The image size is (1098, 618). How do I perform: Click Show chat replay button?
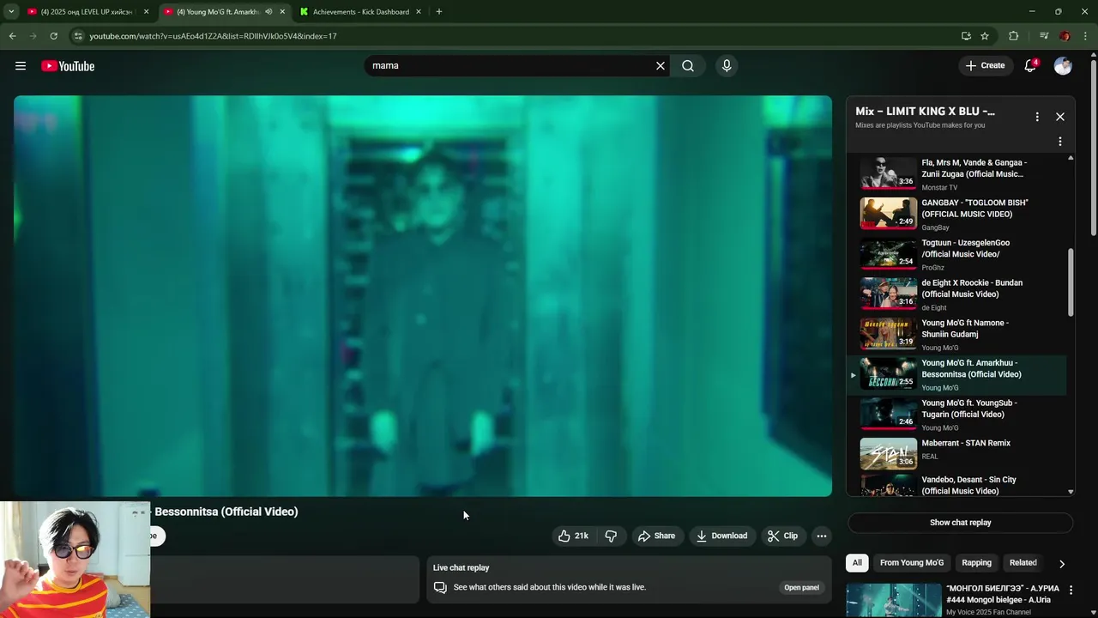[x=960, y=523]
